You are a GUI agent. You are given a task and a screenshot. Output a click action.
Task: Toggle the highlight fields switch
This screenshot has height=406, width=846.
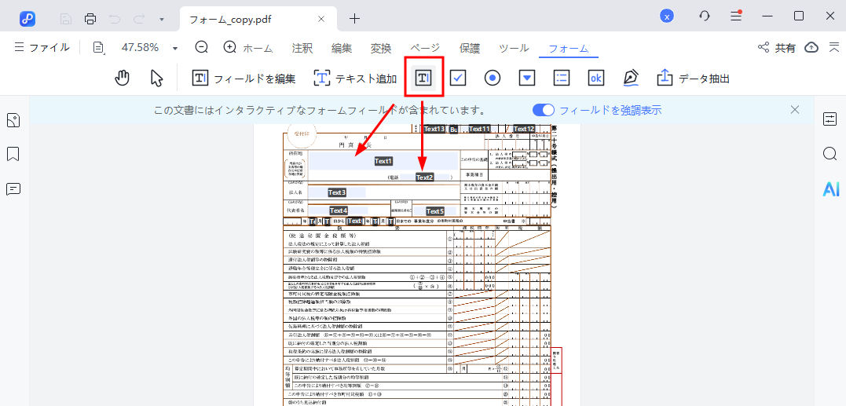544,110
